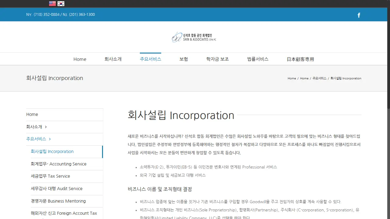Click the first Home breadcrumb link
This screenshot has width=390, height=219.
[292, 78]
